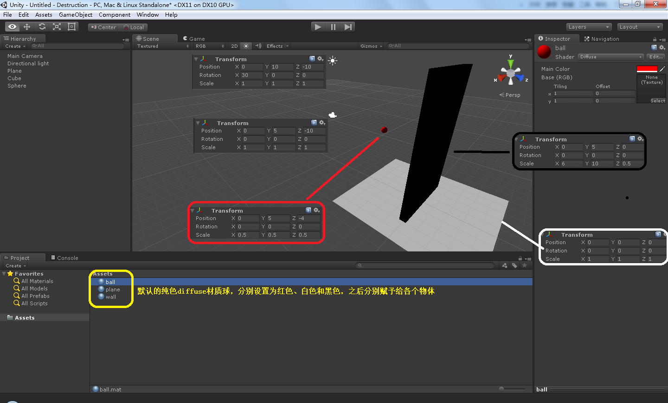Click the shader Edit... button
The width and height of the screenshot is (668, 403).
656,57
